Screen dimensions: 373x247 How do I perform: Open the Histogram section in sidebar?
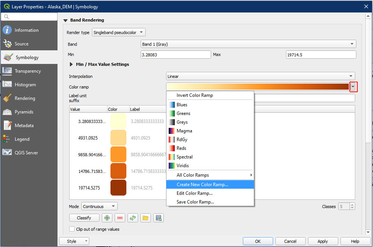(x=25, y=85)
